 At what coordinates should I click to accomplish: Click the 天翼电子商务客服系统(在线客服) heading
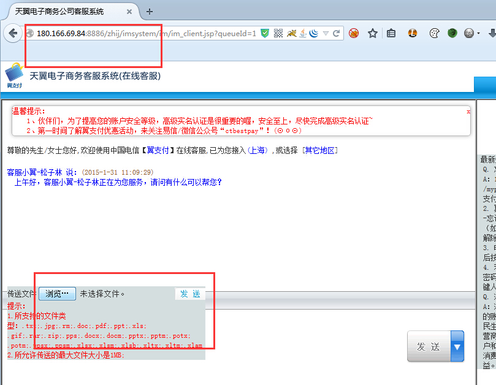(95, 76)
